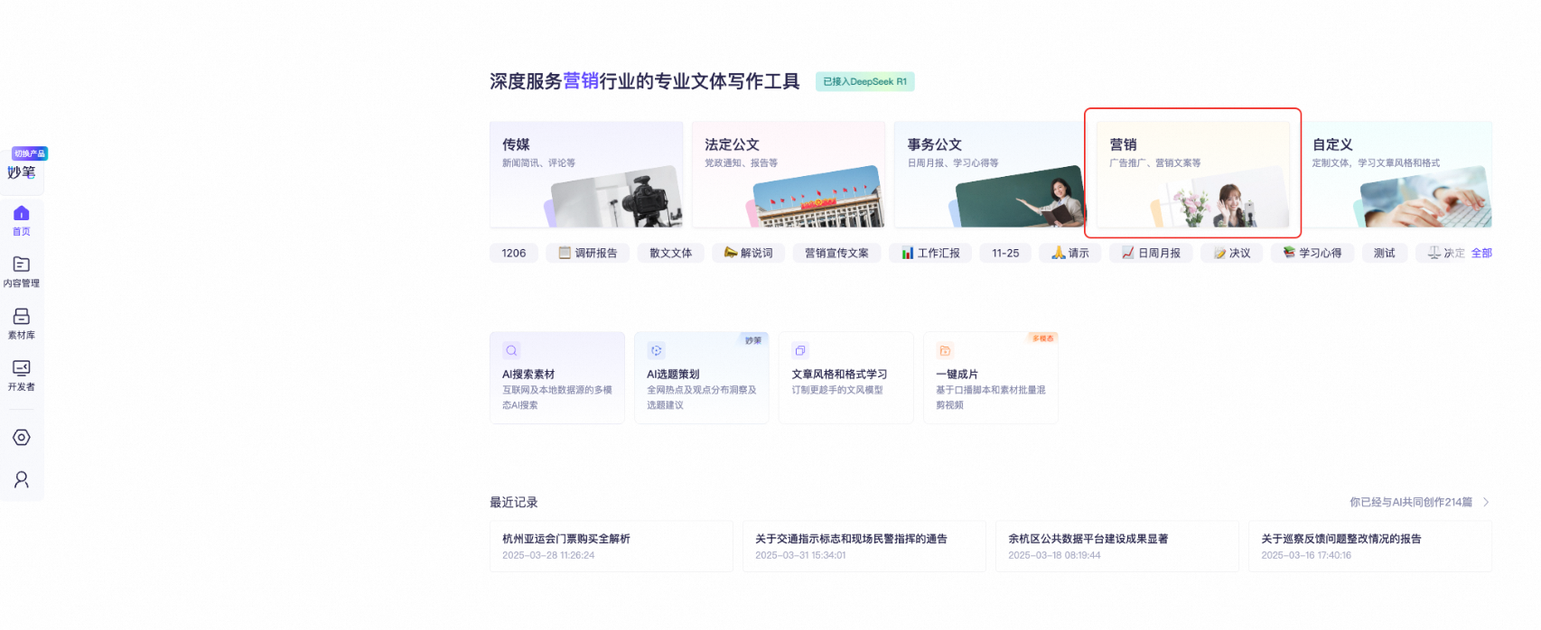1541x630 pixels.
Task: Choose the 工作汇报 template tag
Action: tap(930, 253)
